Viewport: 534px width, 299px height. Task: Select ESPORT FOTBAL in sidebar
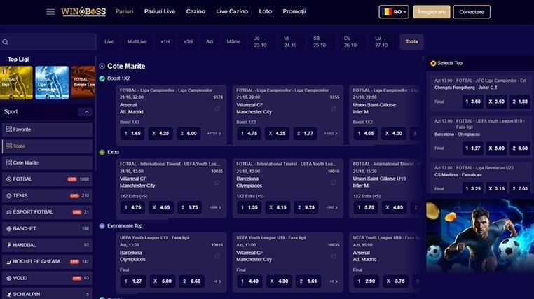tap(47, 212)
